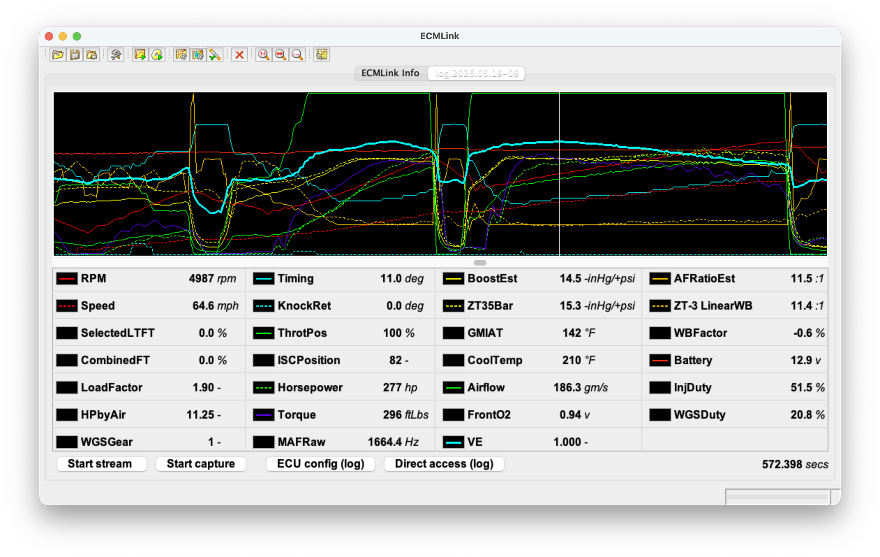
Task: Click the dashed cyan KnockRet swatch
Action: (x=264, y=306)
